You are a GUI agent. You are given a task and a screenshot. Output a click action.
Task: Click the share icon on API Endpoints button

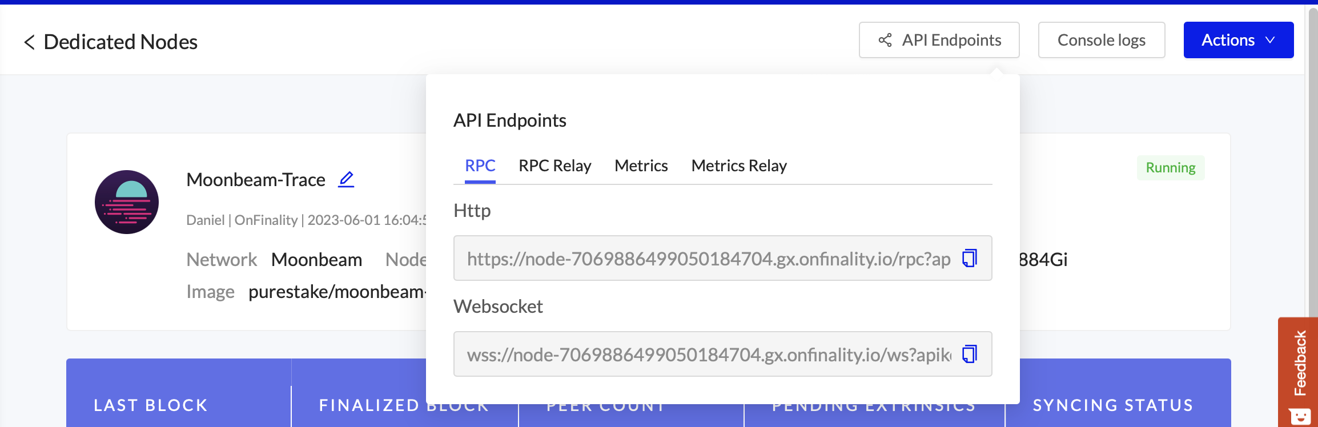click(x=885, y=40)
